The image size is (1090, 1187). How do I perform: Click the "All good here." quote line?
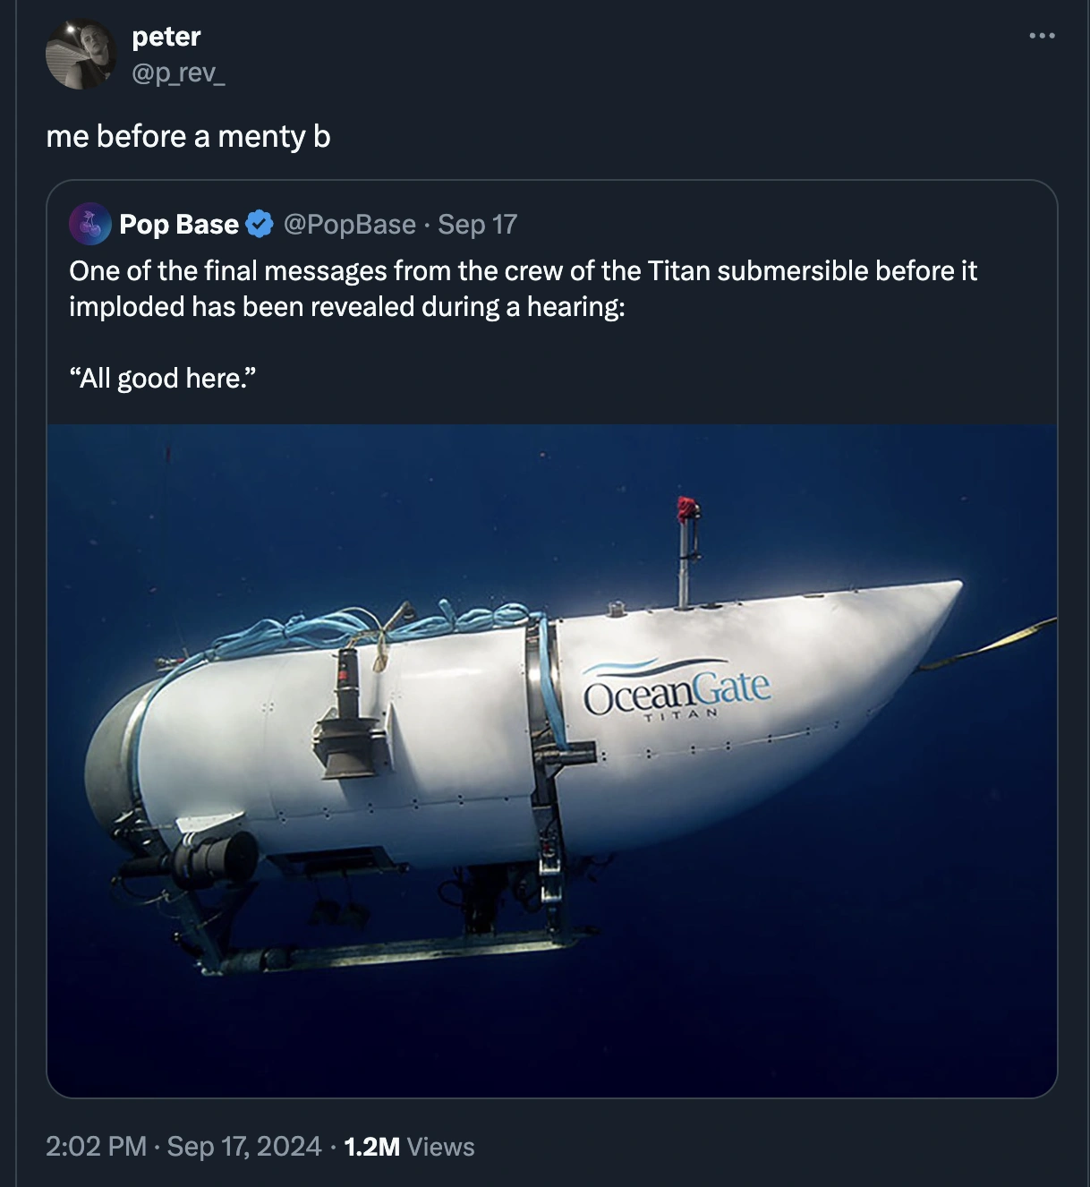click(x=163, y=379)
